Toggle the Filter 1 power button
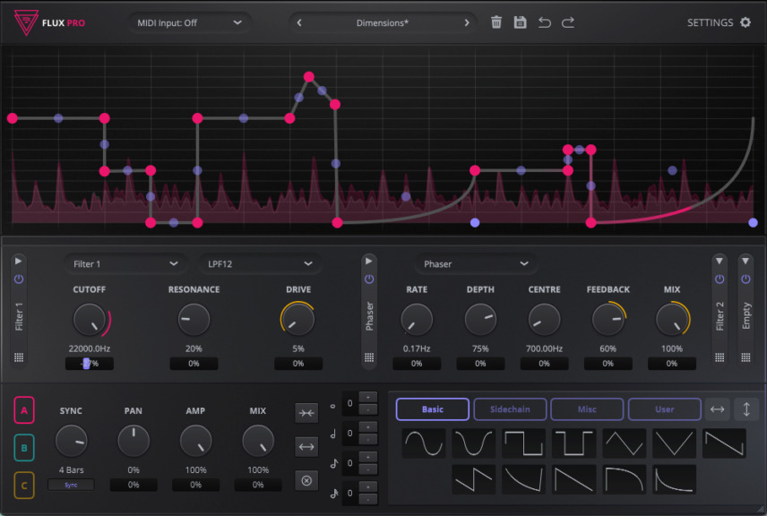767x516 pixels. click(x=19, y=279)
